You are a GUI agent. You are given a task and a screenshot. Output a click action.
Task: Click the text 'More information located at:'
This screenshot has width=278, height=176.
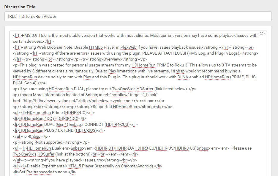(x=59, y=95)
